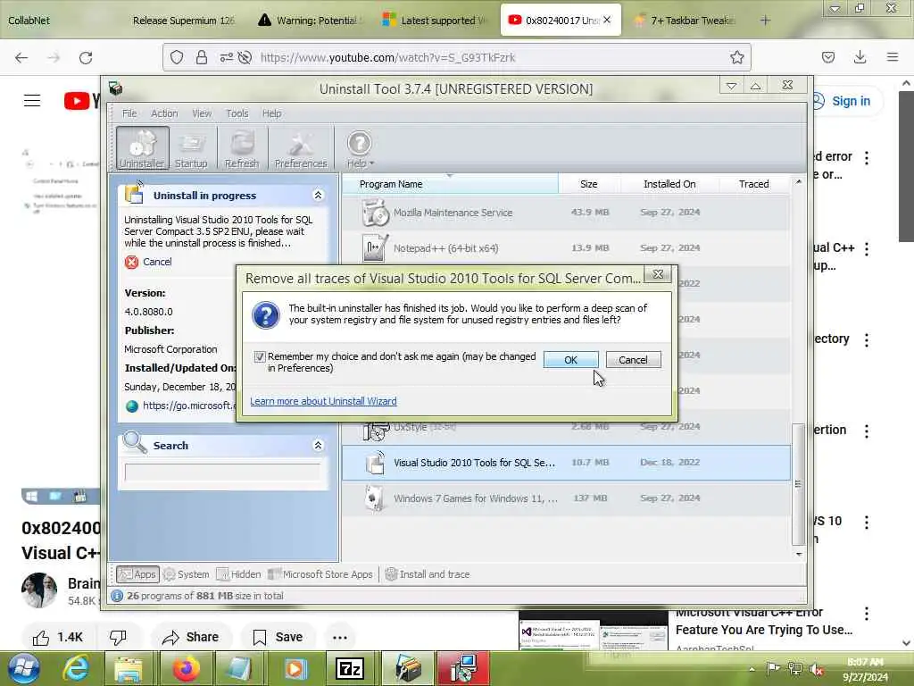Open Learn more about Uninstall Wizard link
The image size is (914, 686).
[323, 401]
